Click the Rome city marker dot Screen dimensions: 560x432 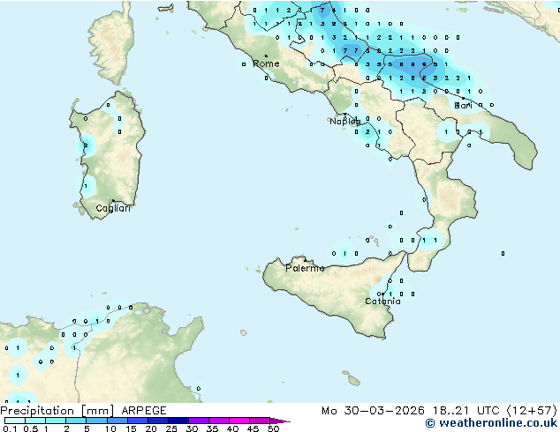click(x=266, y=56)
